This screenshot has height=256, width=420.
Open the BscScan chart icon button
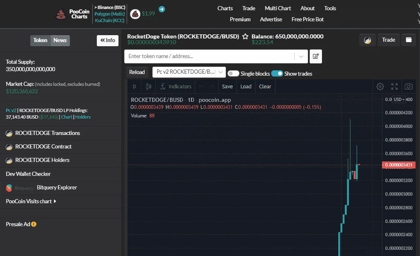(368, 40)
